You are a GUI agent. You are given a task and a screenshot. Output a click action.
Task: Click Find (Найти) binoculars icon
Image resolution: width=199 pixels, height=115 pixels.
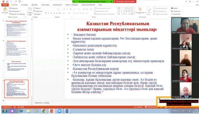click(x=172, y=8)
